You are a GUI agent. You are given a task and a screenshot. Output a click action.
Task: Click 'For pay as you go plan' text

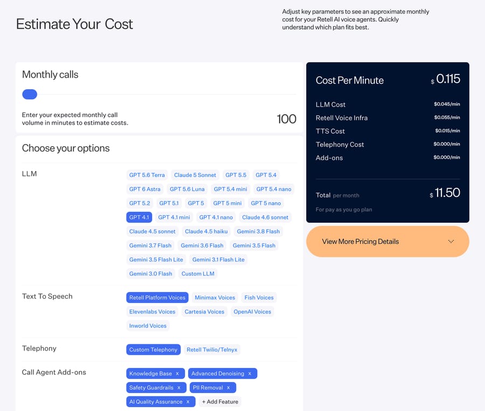point(344,209)
